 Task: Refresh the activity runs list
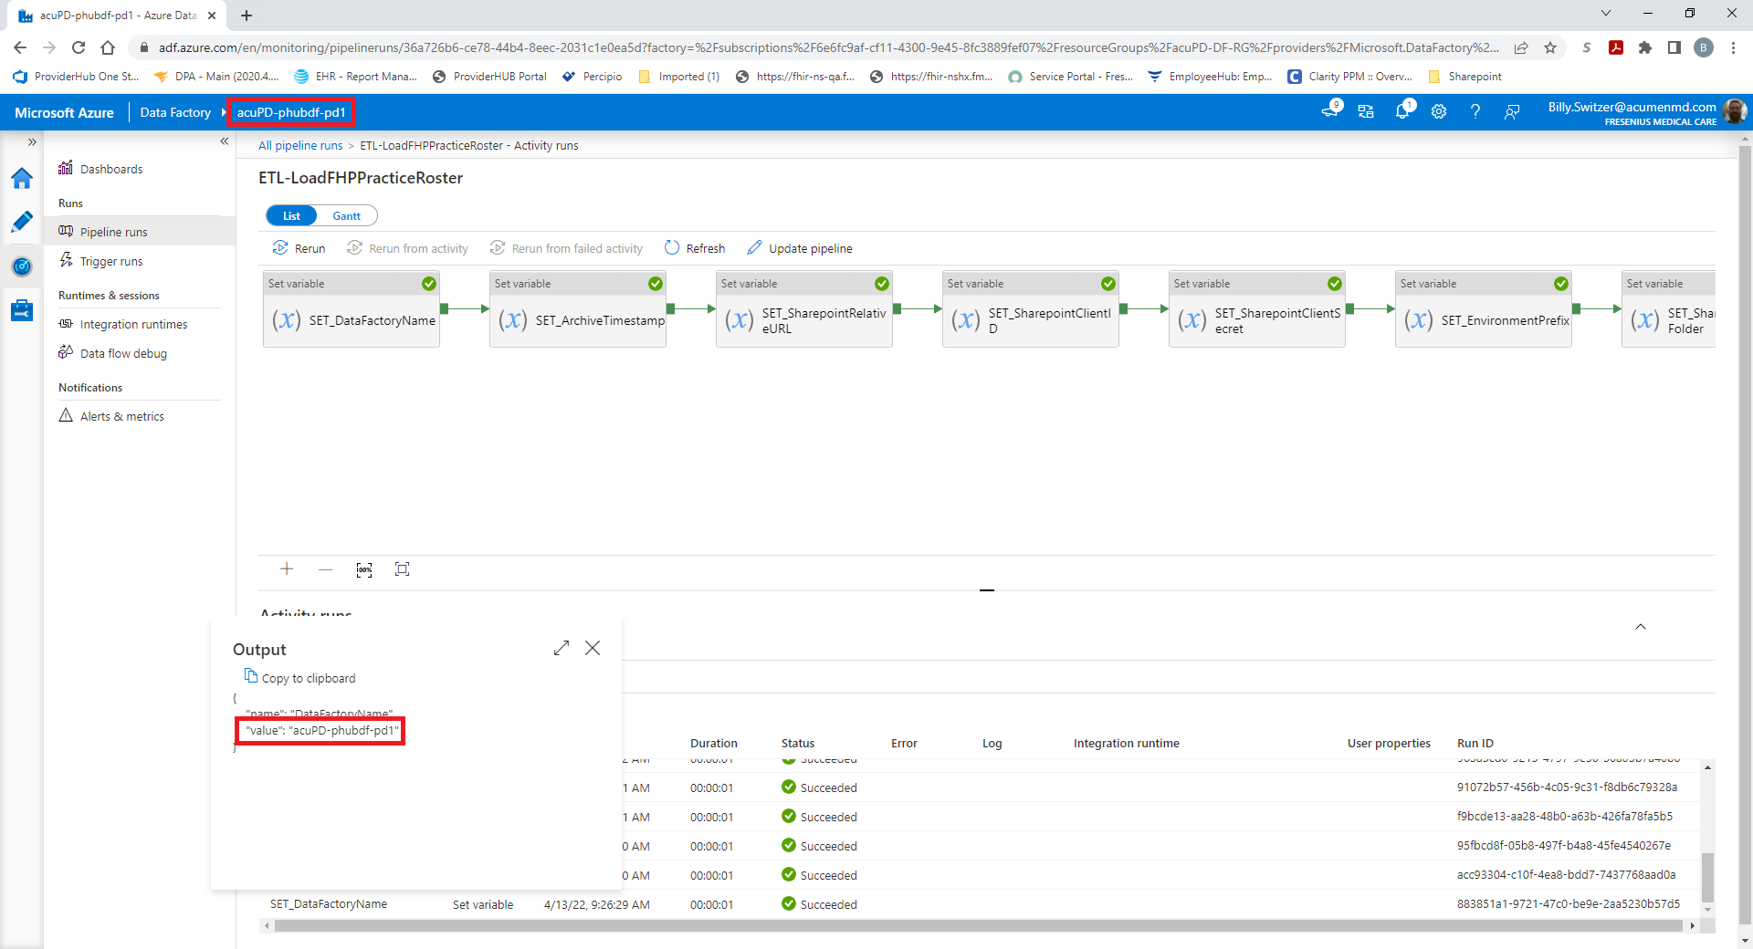[695, 248]
